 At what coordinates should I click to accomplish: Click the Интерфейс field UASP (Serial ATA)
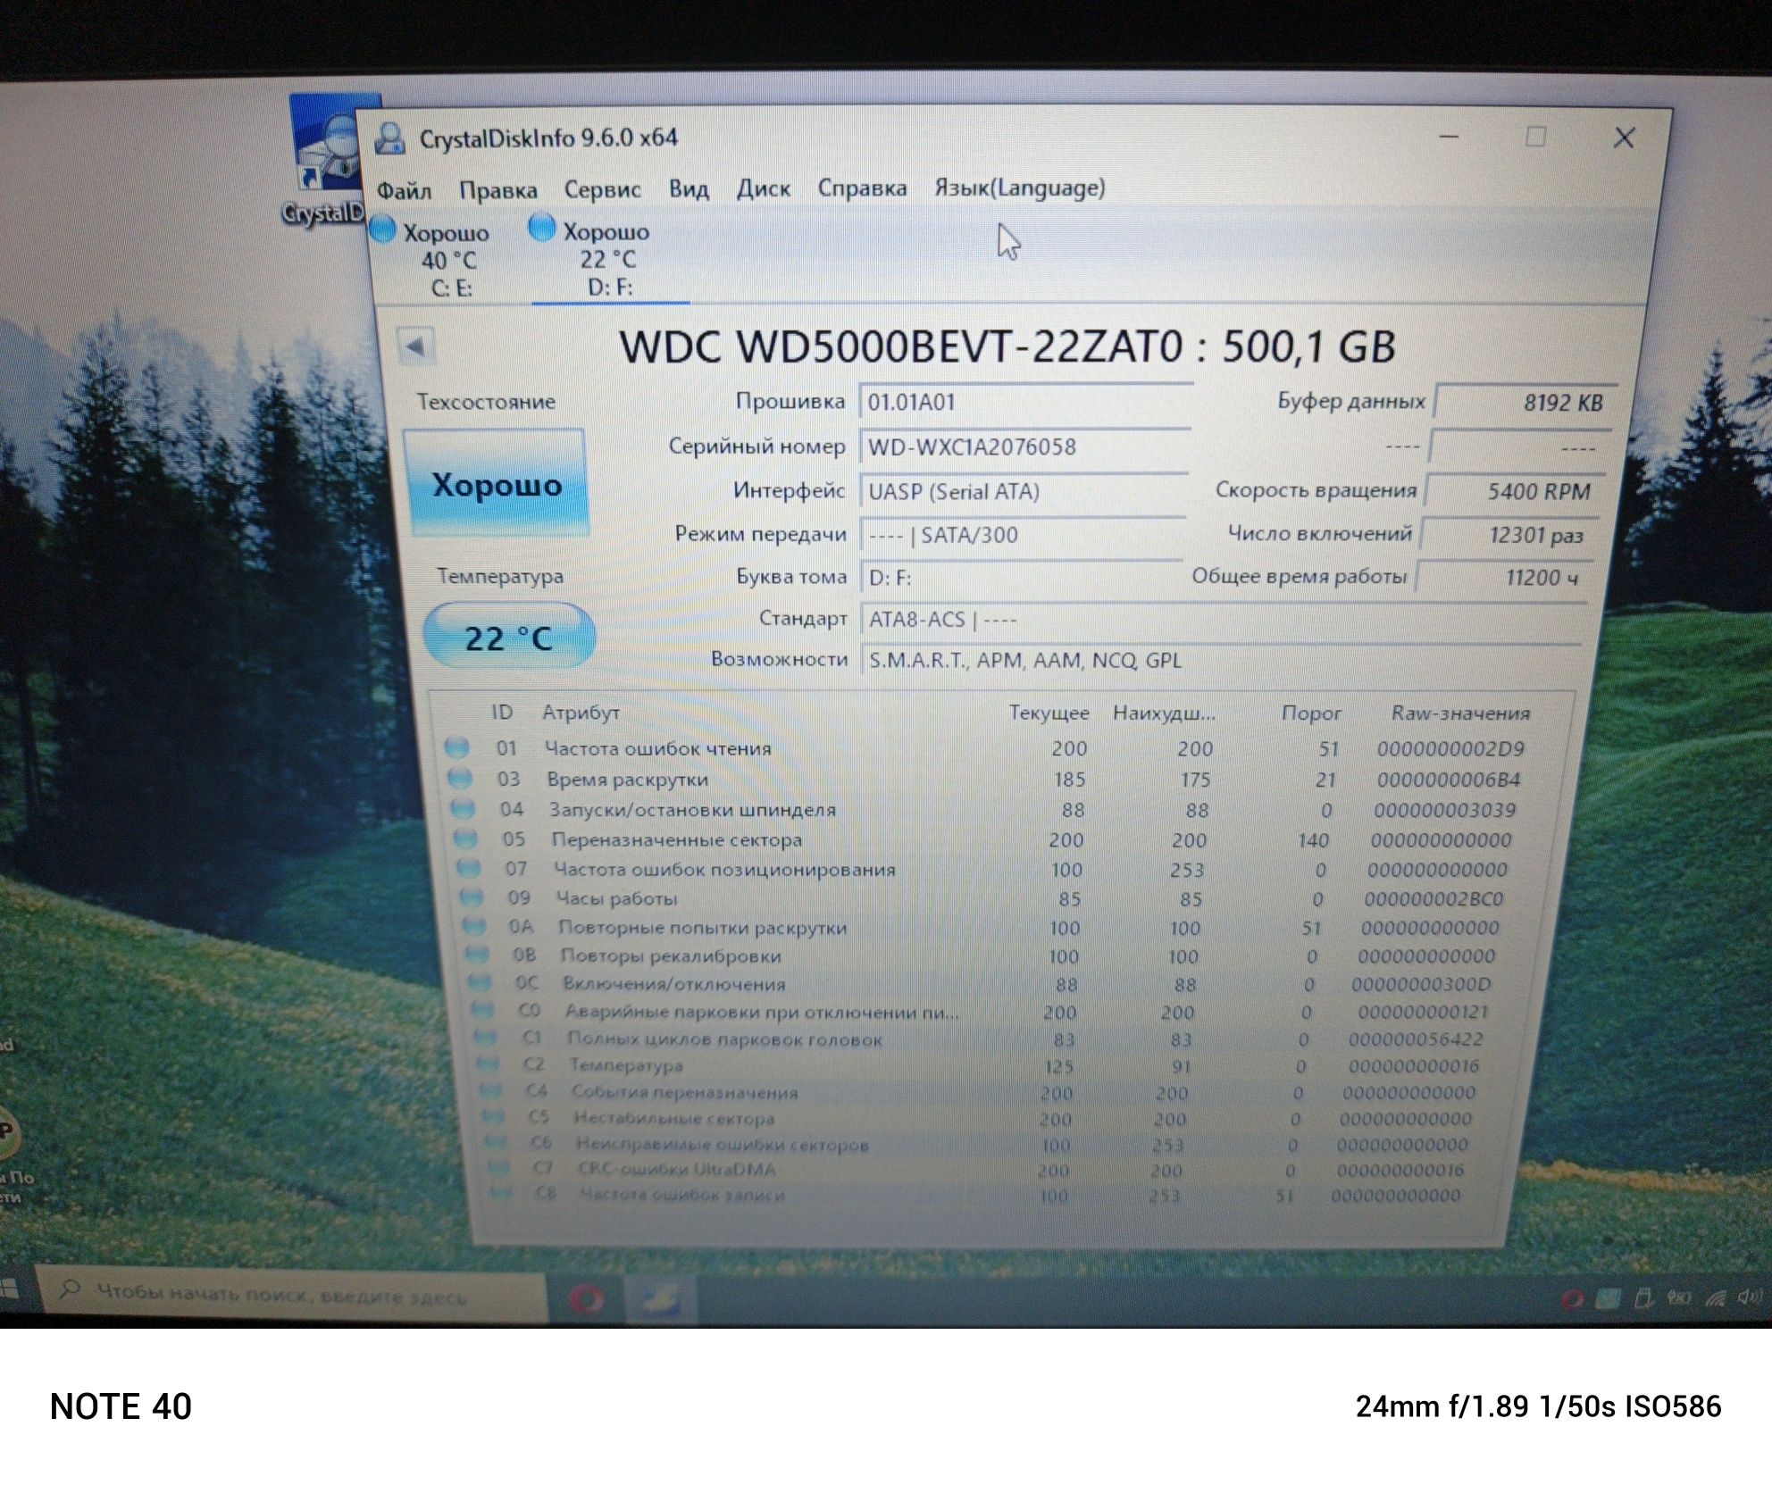[x=1023, y=491]
